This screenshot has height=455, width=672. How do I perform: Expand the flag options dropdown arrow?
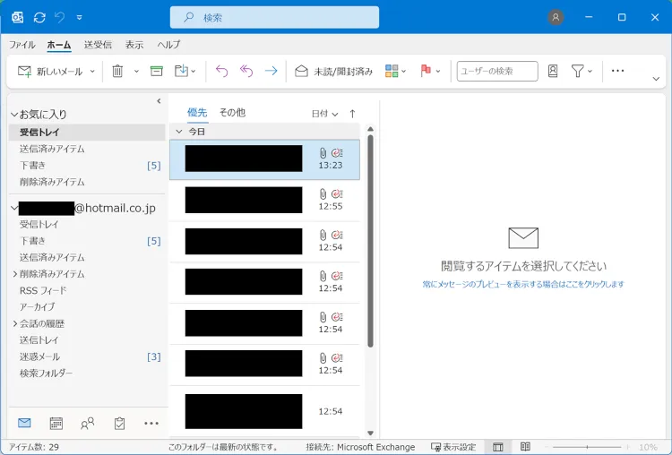[x=438, y=71]
